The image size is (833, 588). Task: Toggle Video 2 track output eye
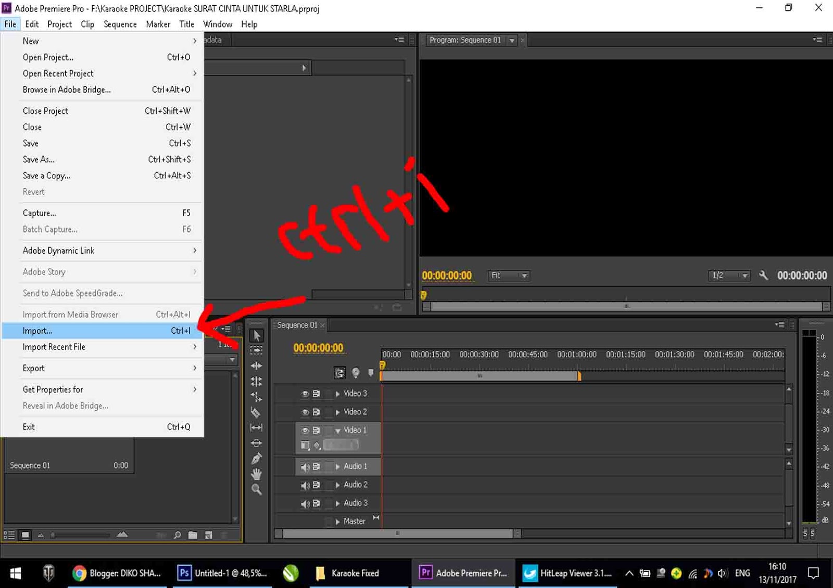point(305,412)
